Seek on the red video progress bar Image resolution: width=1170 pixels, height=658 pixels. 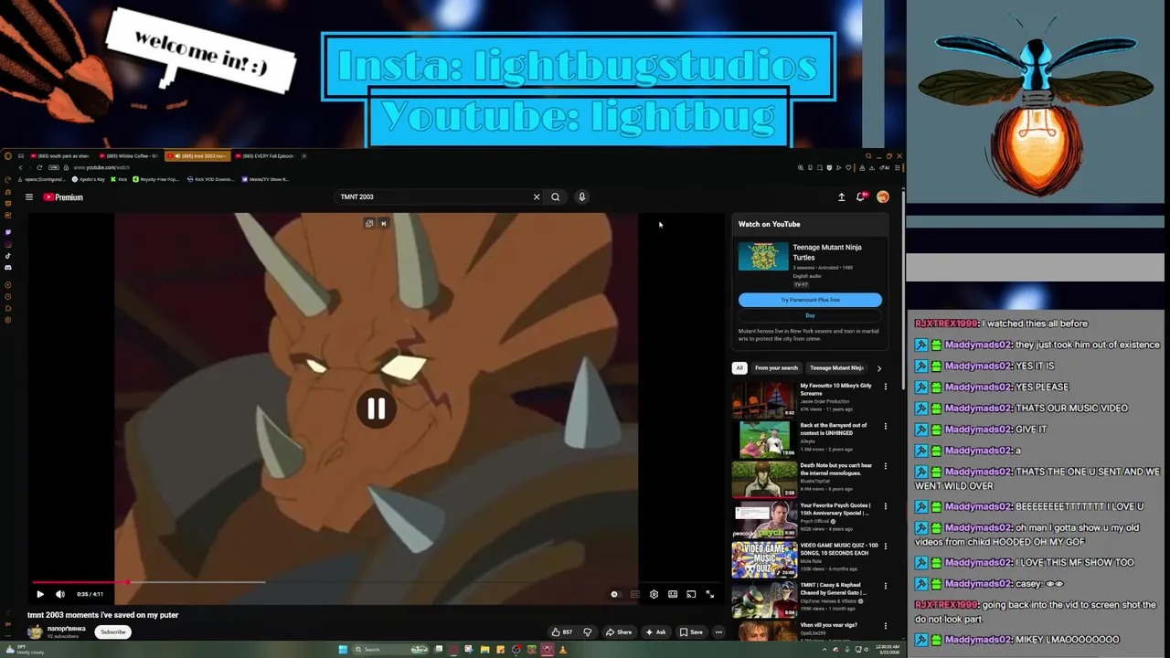click(376, 581)
